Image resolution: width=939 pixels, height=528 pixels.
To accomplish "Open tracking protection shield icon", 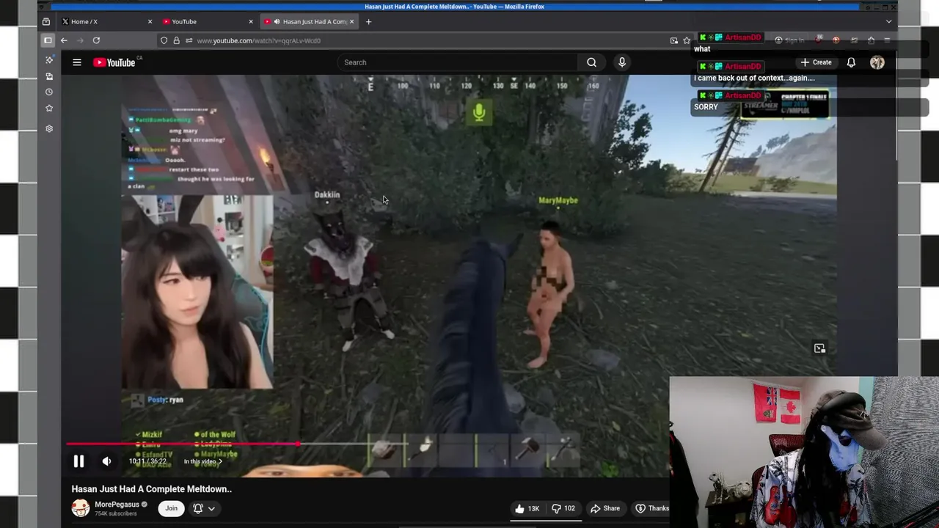I will click(164, 40).
